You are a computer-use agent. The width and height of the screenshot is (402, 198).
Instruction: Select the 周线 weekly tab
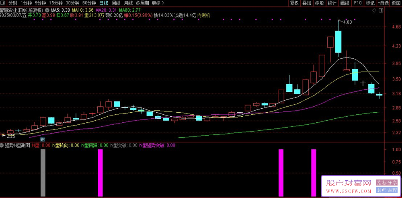(116, 3)
